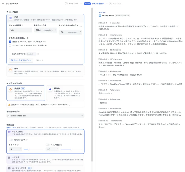
Task: Toggle the Rerank モデル switch
Action: tap(11, 140)
